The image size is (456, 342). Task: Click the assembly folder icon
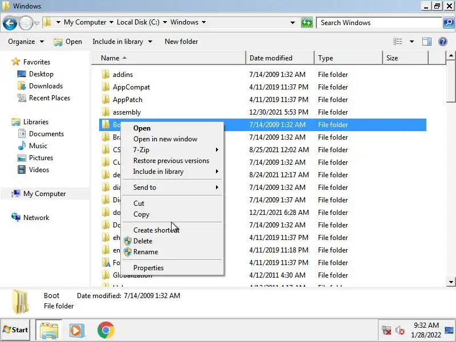[105, 112]
